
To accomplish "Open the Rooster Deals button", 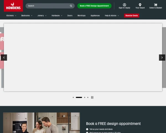I will (x=132, y=16).
